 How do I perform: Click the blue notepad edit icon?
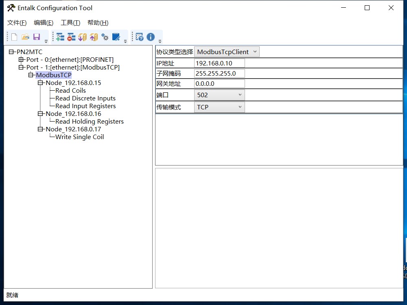(x=116, y=37)
